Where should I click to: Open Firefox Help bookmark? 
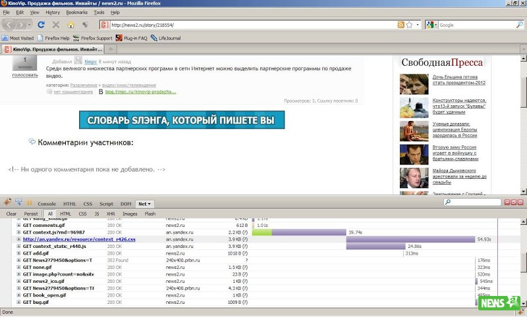pos(54,38)
